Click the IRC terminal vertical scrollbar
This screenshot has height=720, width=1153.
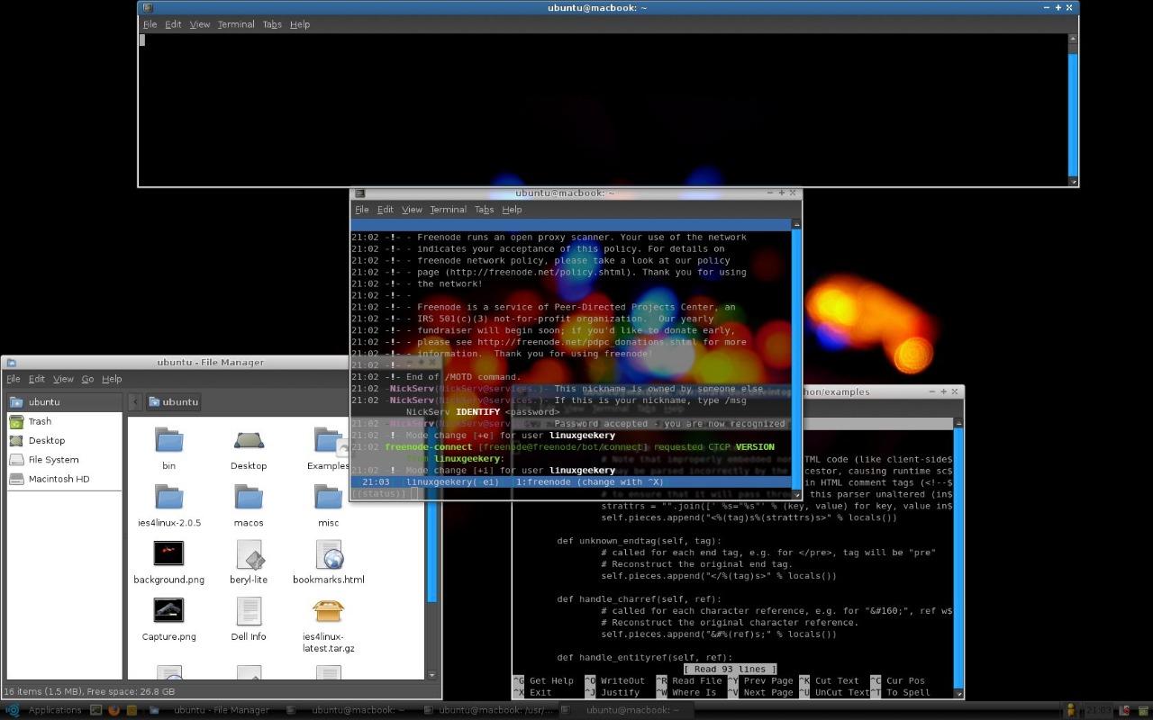(796, 360)
